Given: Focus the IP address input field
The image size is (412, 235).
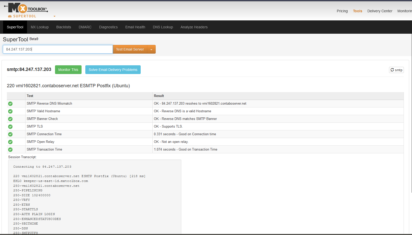Looking at the screenshot, I should [x=58, y=49].
